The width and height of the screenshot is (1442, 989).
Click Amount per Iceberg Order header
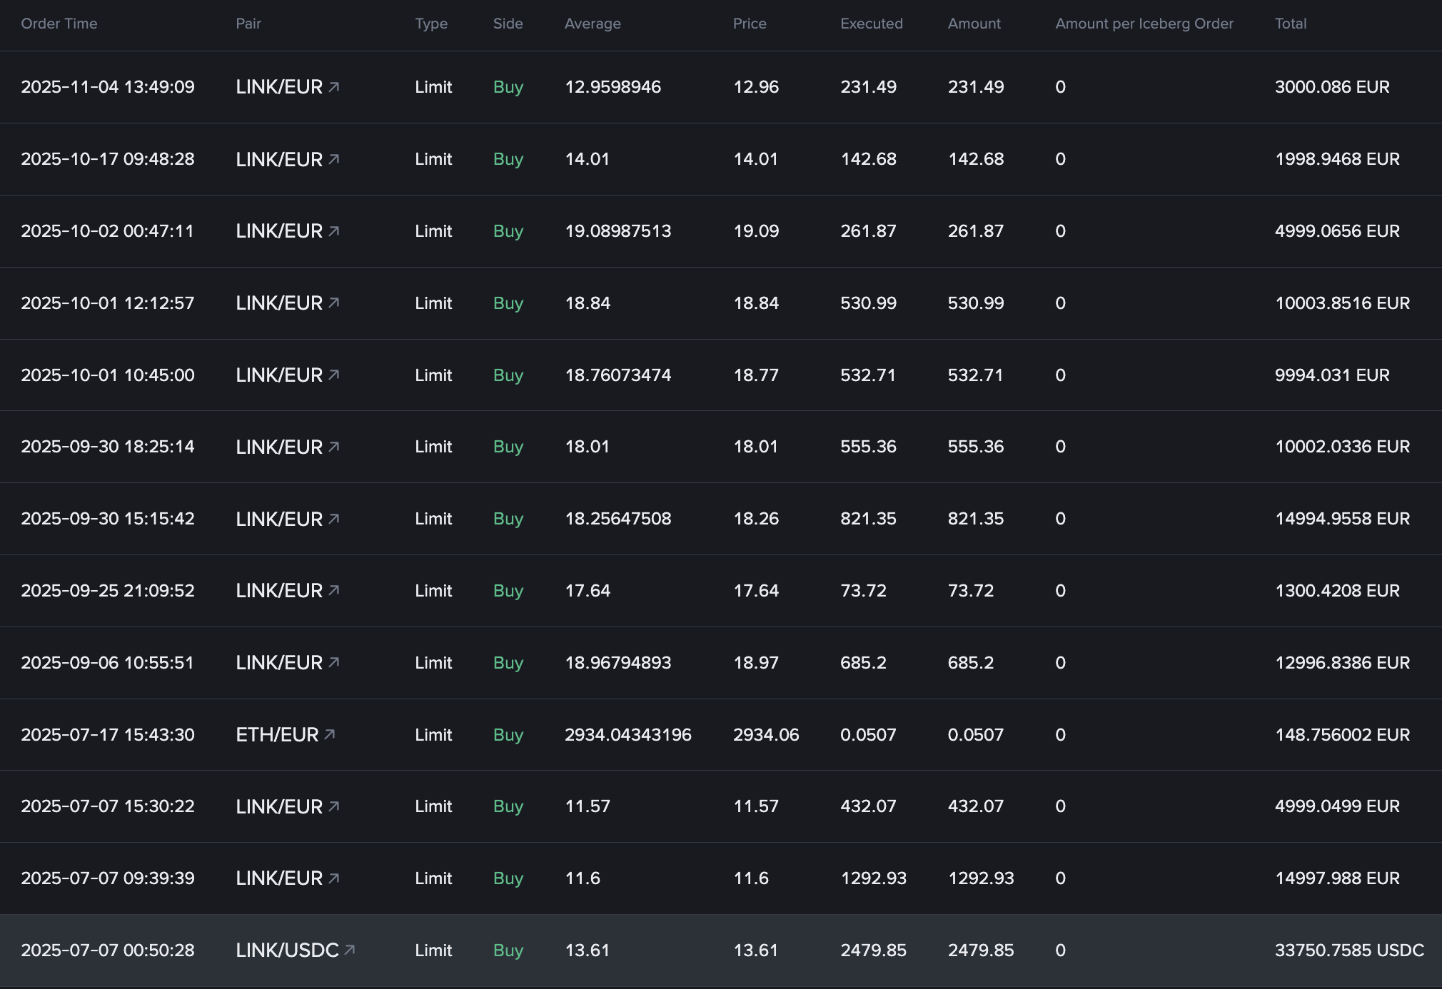point(1144,24)
